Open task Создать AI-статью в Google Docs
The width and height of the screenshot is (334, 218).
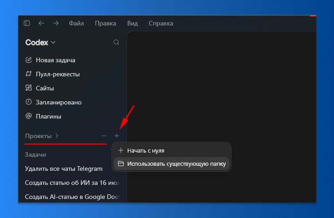click(x=72, y=197)
